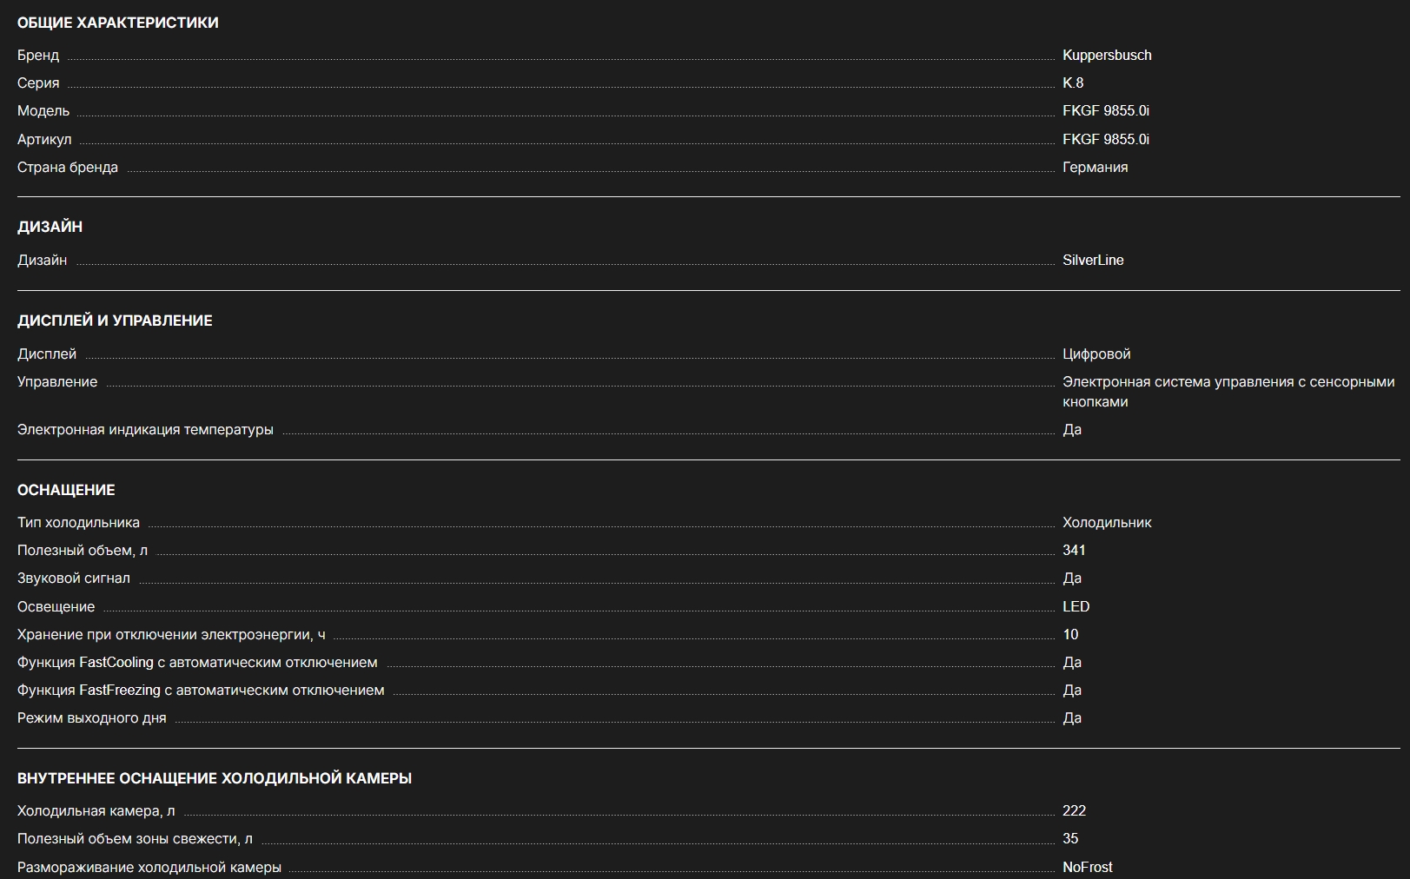Click the useful volume value 341

pyautogui.click(x=1074, y=550)
